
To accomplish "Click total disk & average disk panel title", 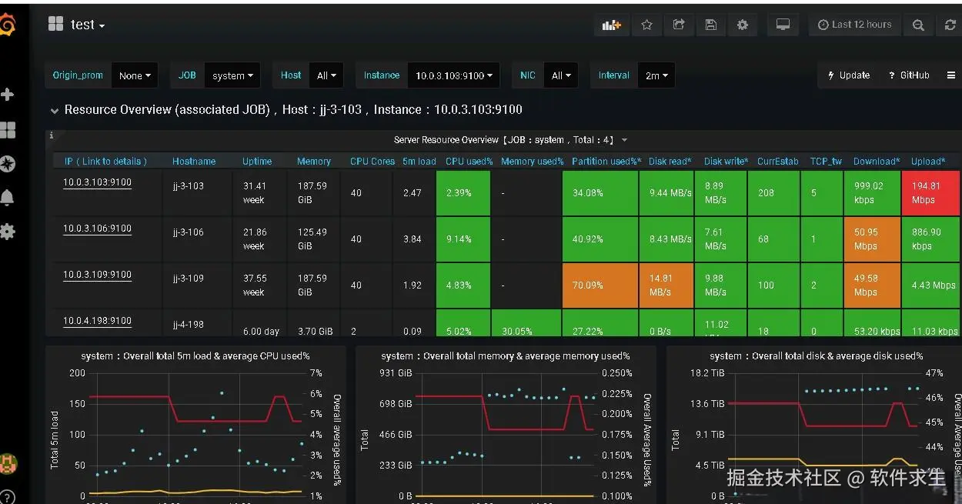I will tap(817, 356).
